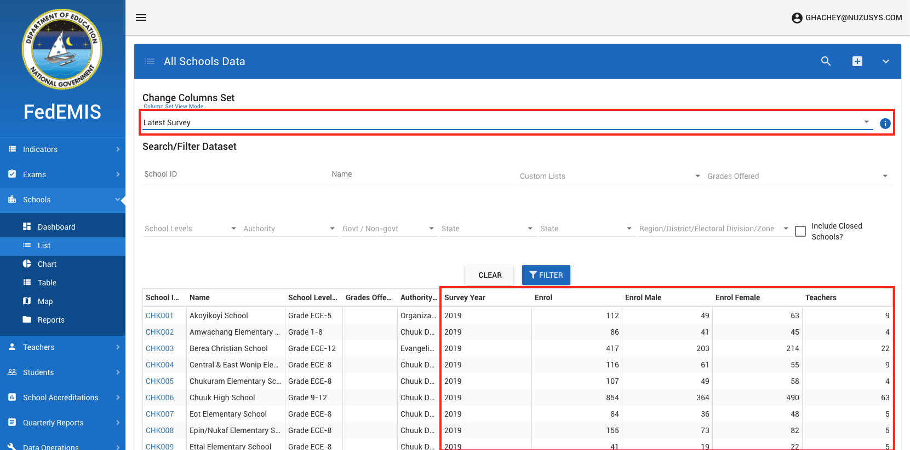Open the Chart view in sidebar

[47, 264]
